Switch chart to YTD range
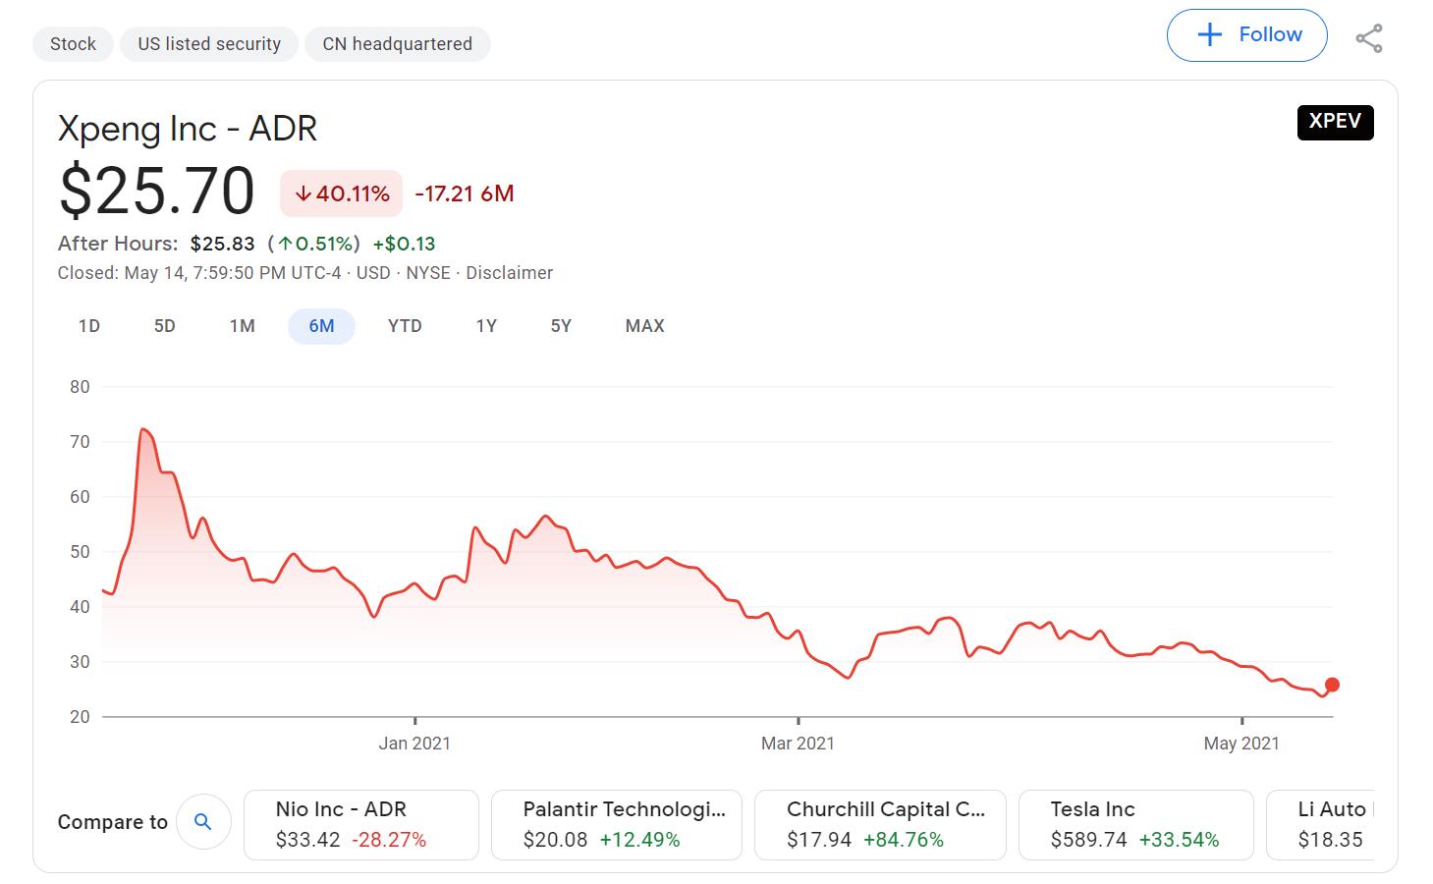 point(405,326)
